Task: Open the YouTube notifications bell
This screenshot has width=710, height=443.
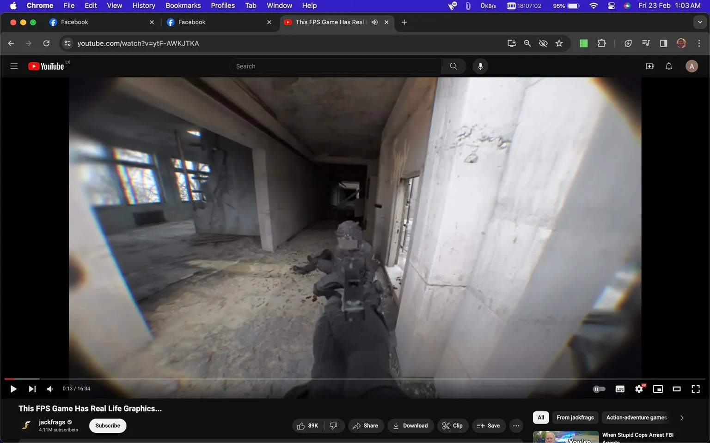Action: [x=668, y=66]
